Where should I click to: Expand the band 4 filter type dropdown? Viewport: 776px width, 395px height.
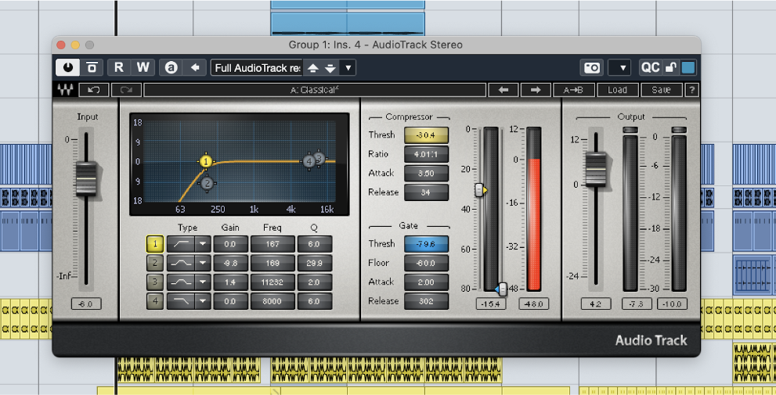202,300
